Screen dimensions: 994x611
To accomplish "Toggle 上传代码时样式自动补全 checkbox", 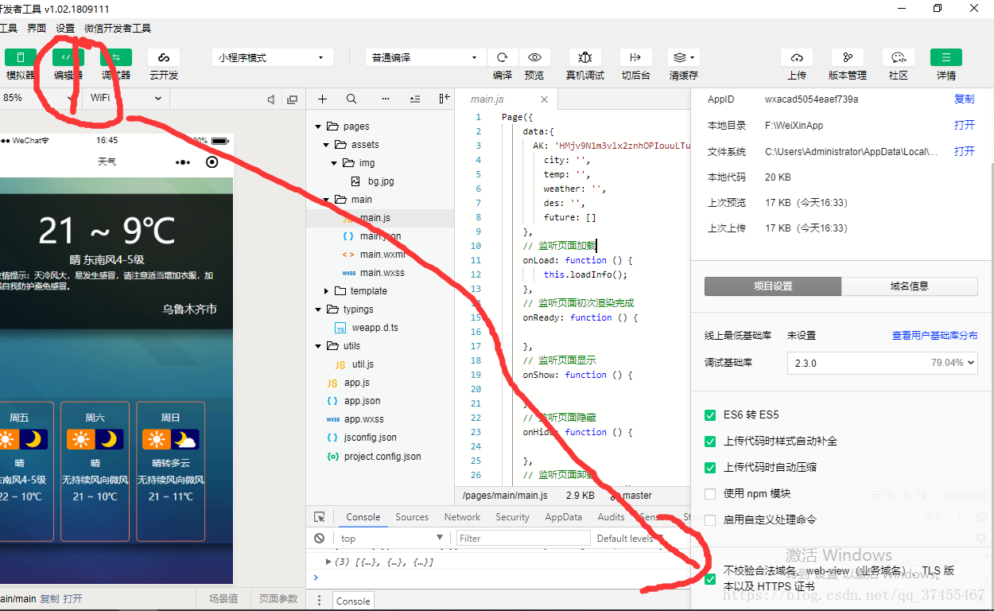I will (710, 441).
